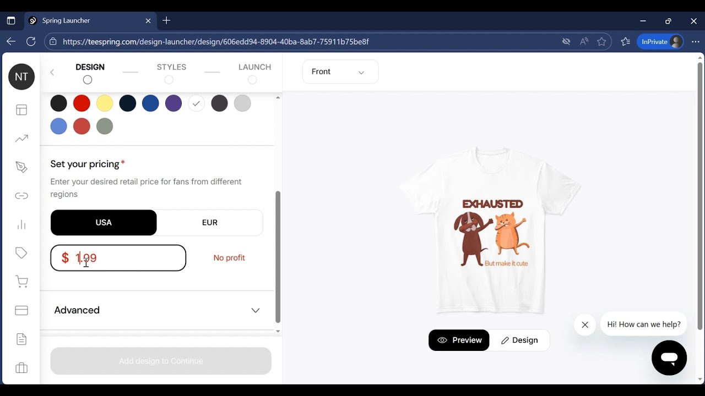The height and width of the screenshot is (396, 705).
Task: Open the document page sidebar icon
Action: pos(21,339)
